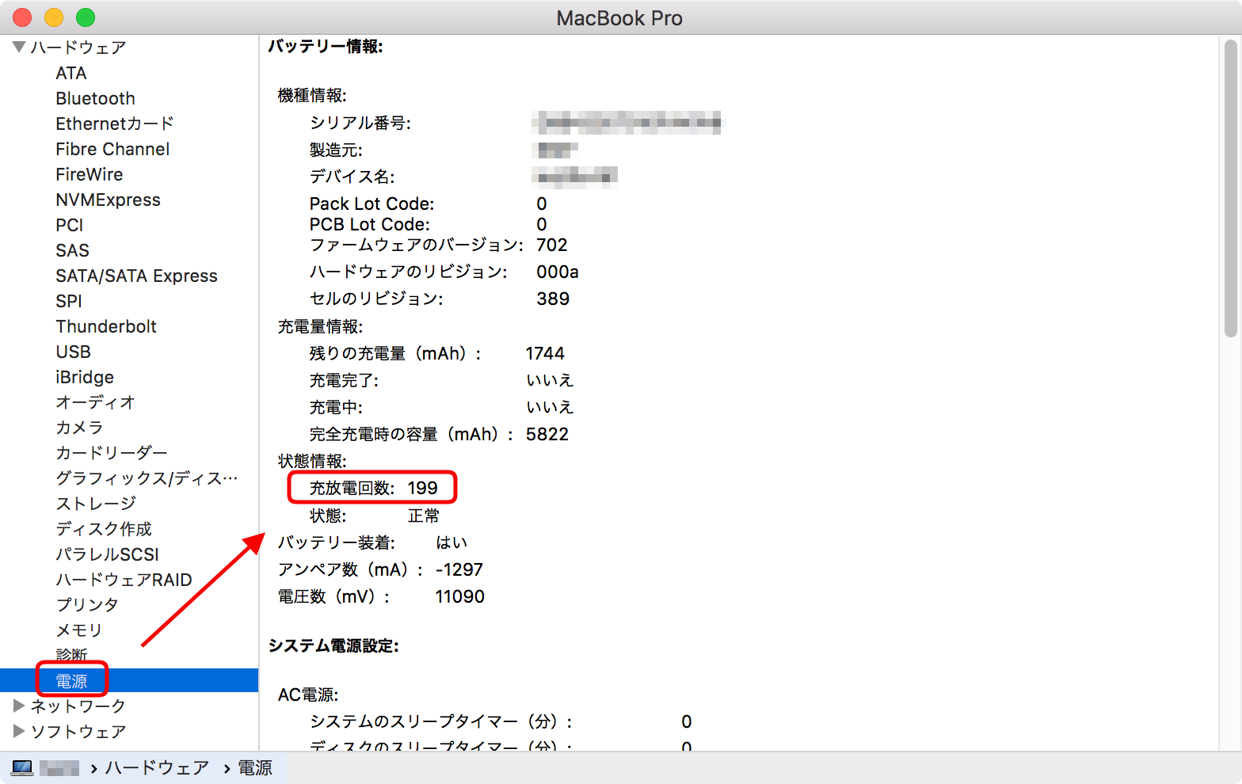This screenshot has width=1242, height=784.
Task: Select the グラフィックス/ディスプレイ item
Action: (147, 478)
